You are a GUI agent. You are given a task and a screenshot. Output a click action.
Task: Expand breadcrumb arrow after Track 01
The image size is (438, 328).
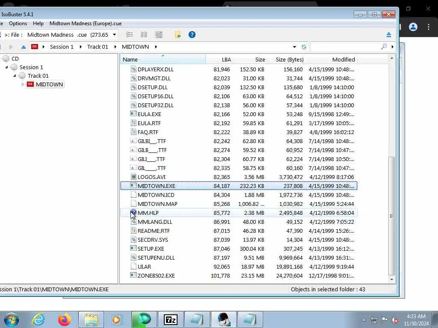click(x=115, y=47)
